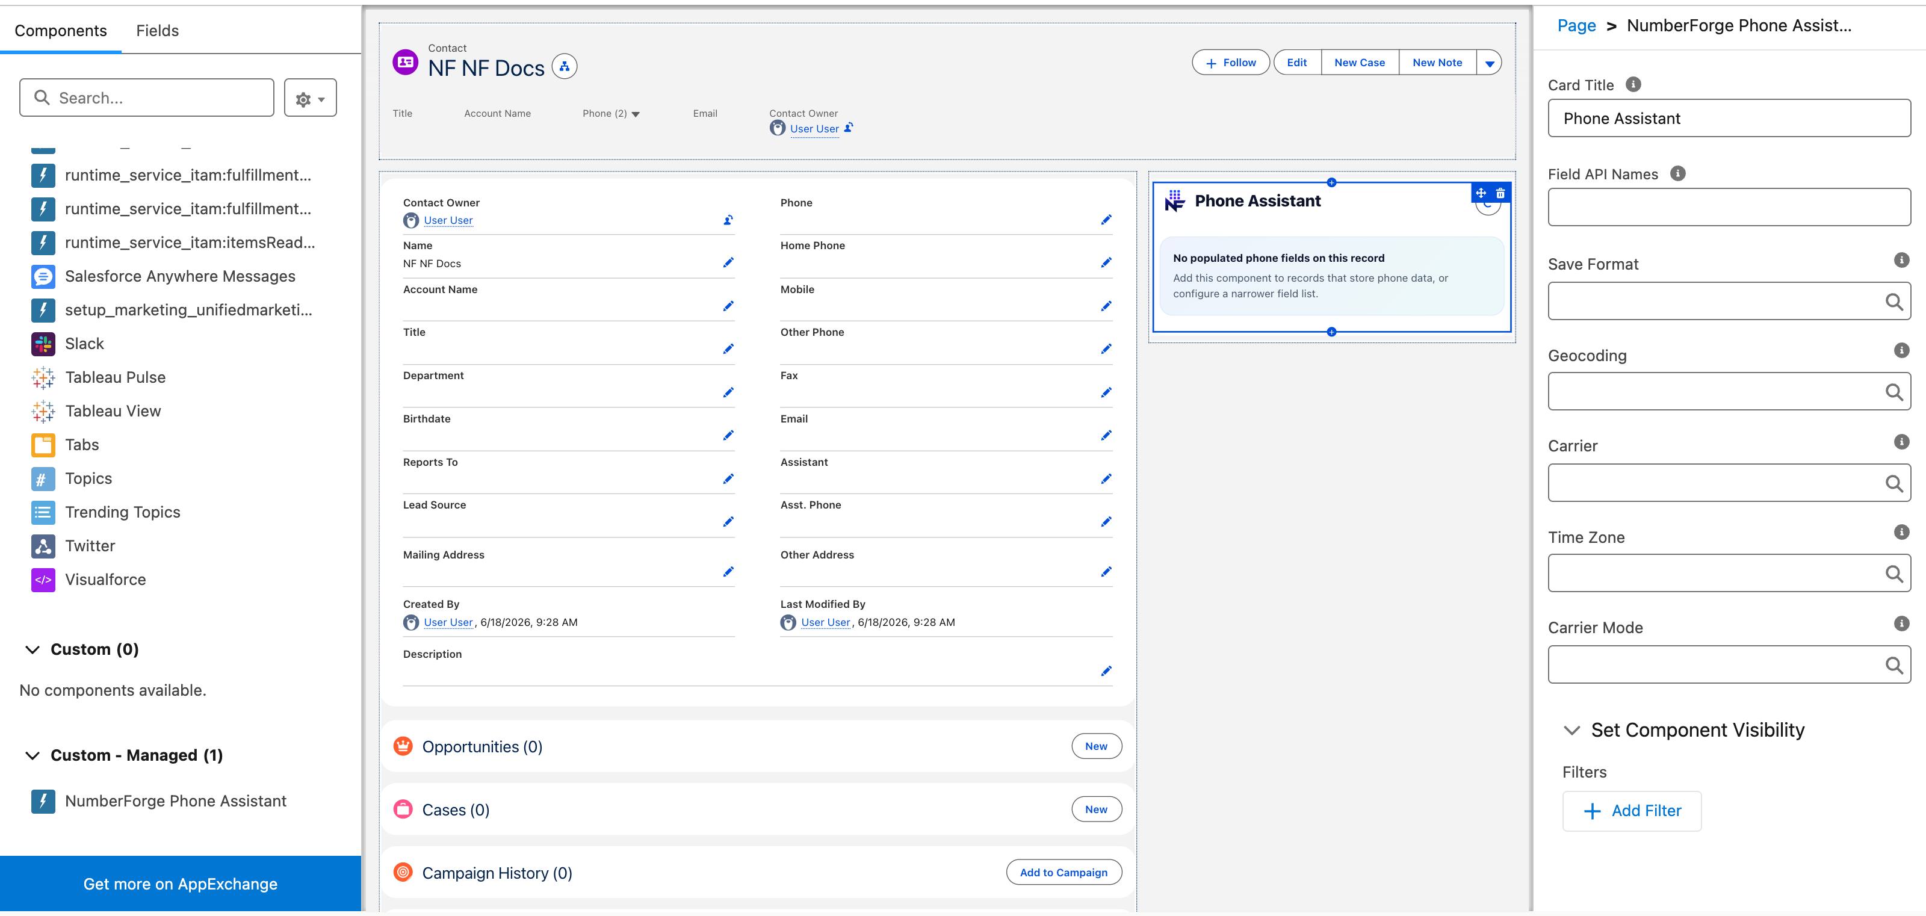Click the Tabs component icon
Image resolution: width=1926 pixels, height=916 pixels.
pos(43,445)
